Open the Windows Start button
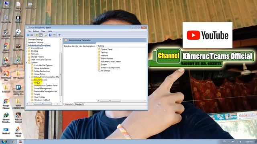 [x=4, y=142]
